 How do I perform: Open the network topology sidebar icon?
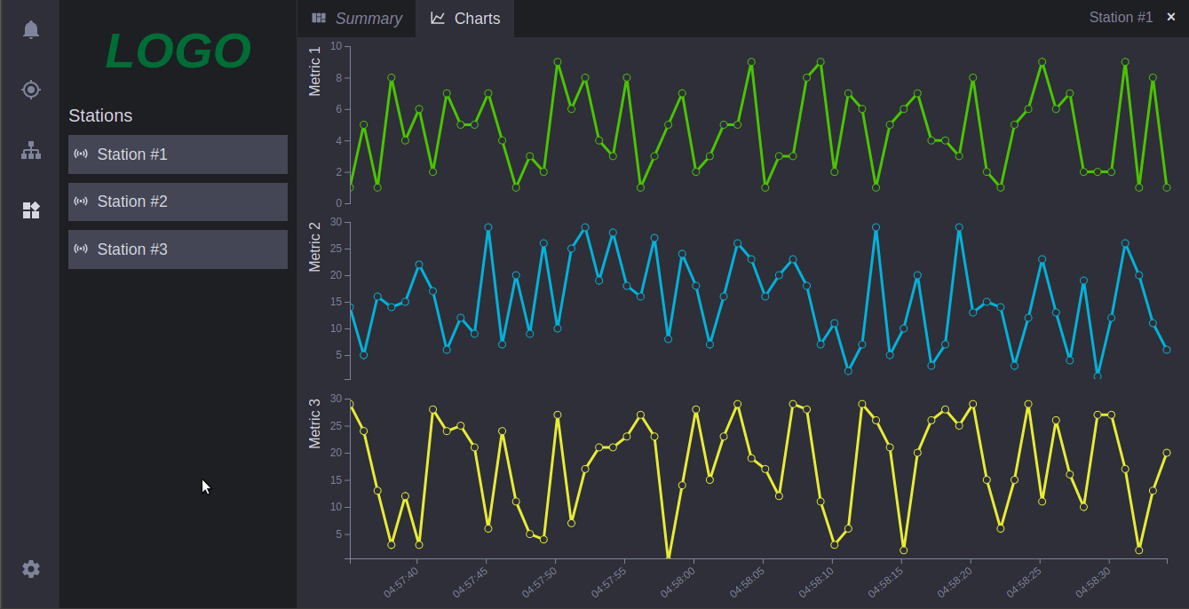pyautogui.click(x=30, y=150)
